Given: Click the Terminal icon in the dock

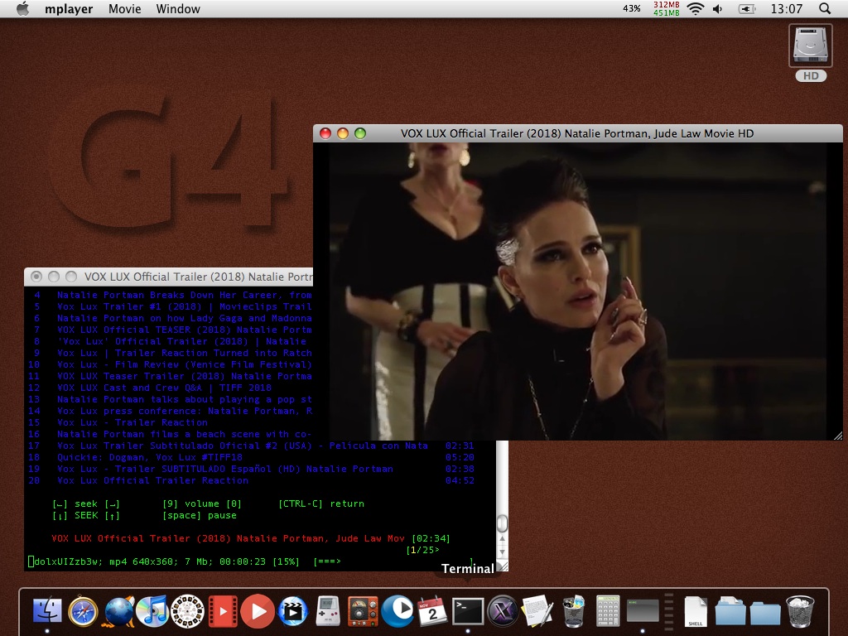Looking at the screenshot, I should [468, 611].
